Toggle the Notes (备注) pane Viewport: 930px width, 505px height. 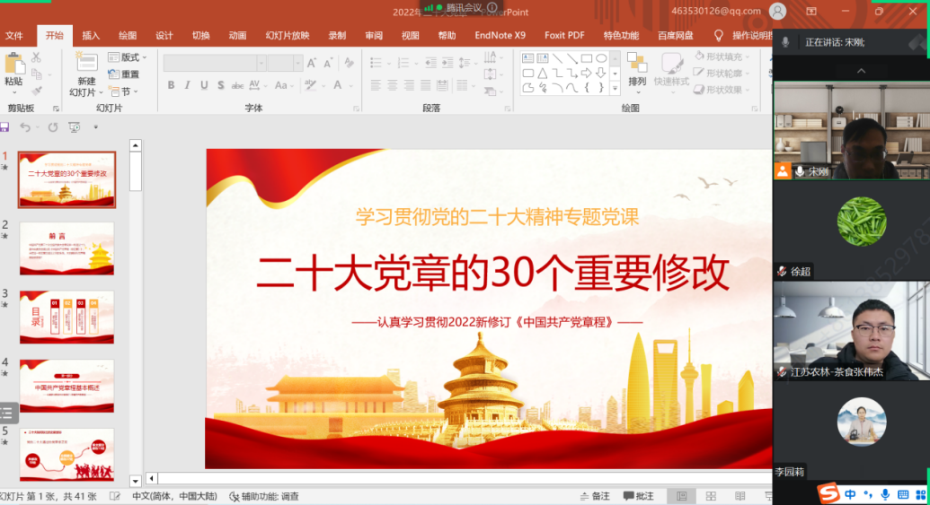594,496
